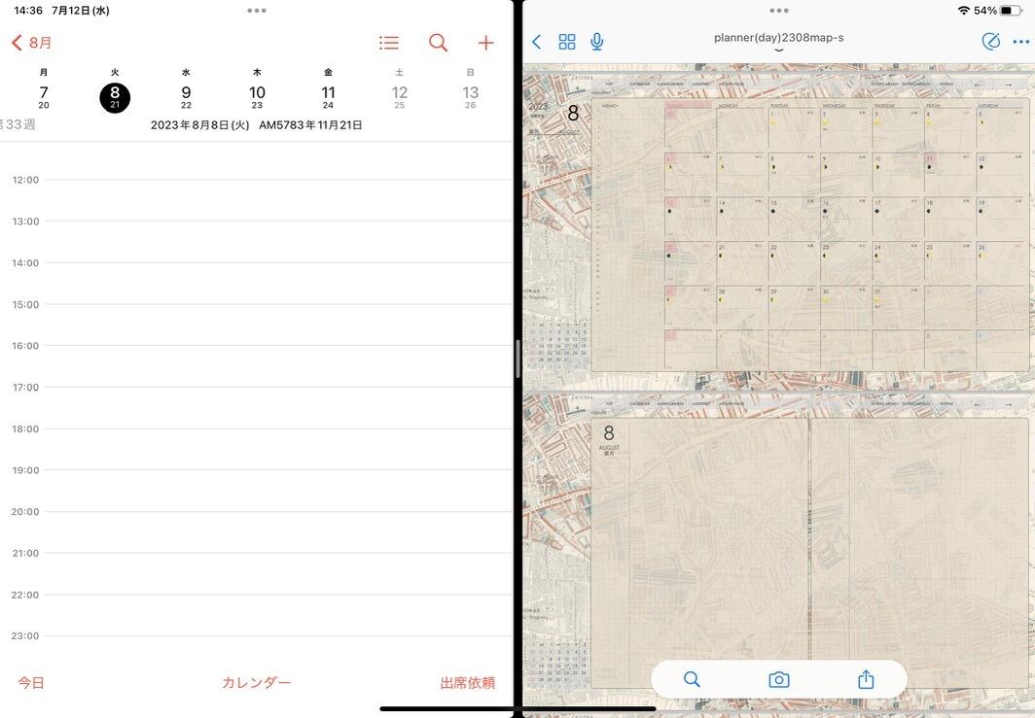Viewport: 1035px width, 718px height.
Task: Select Wednesday the 9th in the week strip
Action: click(x=186, y=97)
